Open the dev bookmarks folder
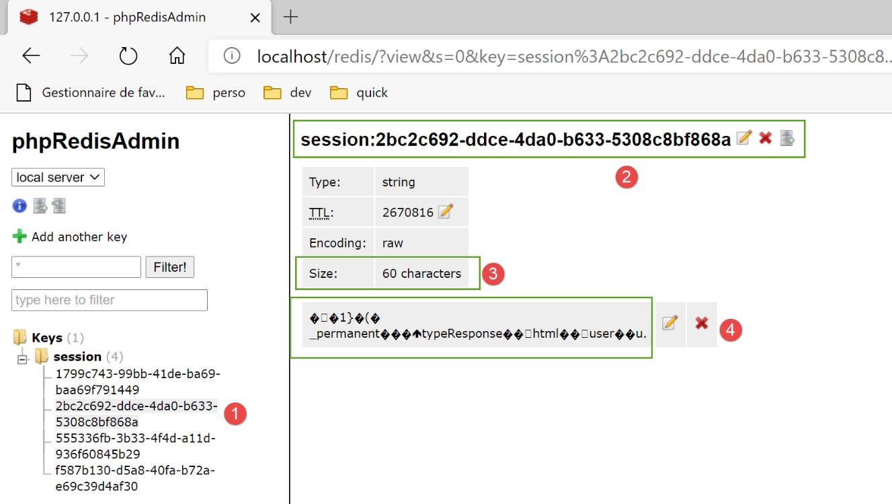892x504 pixels. pos(288,93)
